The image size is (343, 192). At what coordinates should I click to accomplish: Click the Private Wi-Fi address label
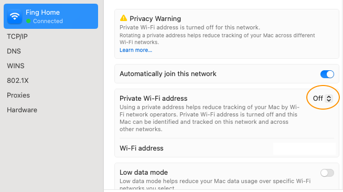(x=153, y=99)
